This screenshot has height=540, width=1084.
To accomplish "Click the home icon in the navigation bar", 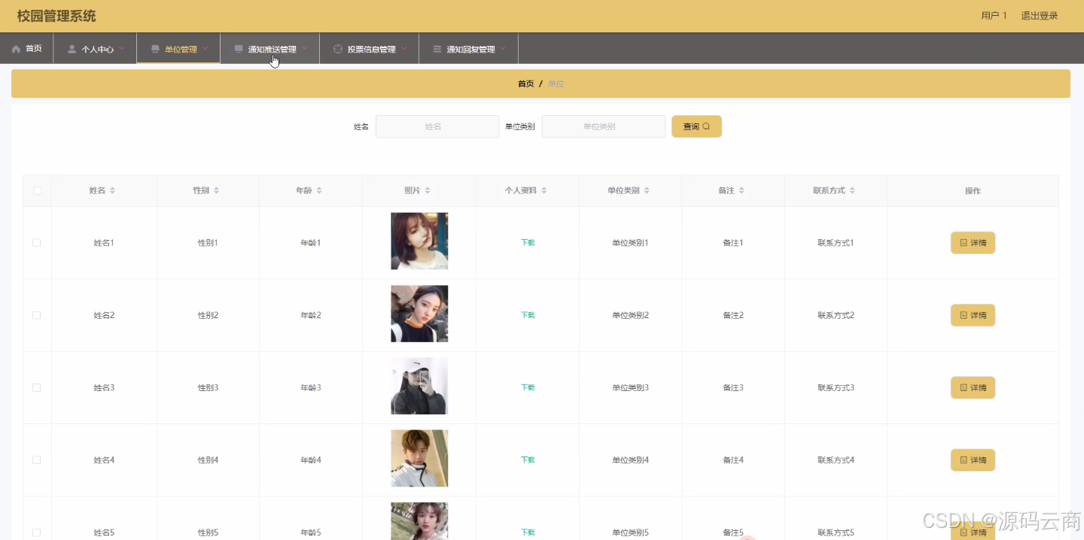I will point(16,49).
